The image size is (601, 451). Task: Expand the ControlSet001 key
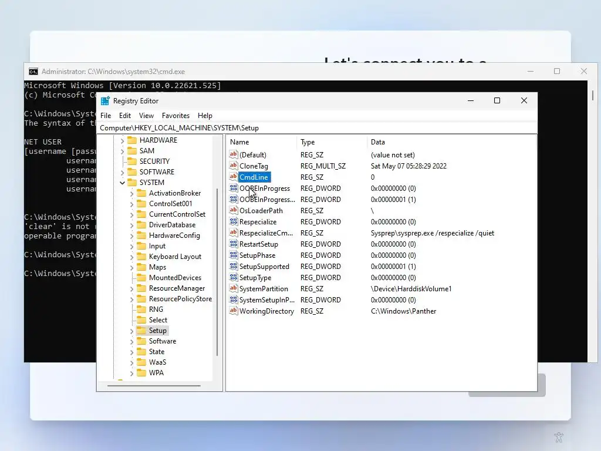point(132,204)
